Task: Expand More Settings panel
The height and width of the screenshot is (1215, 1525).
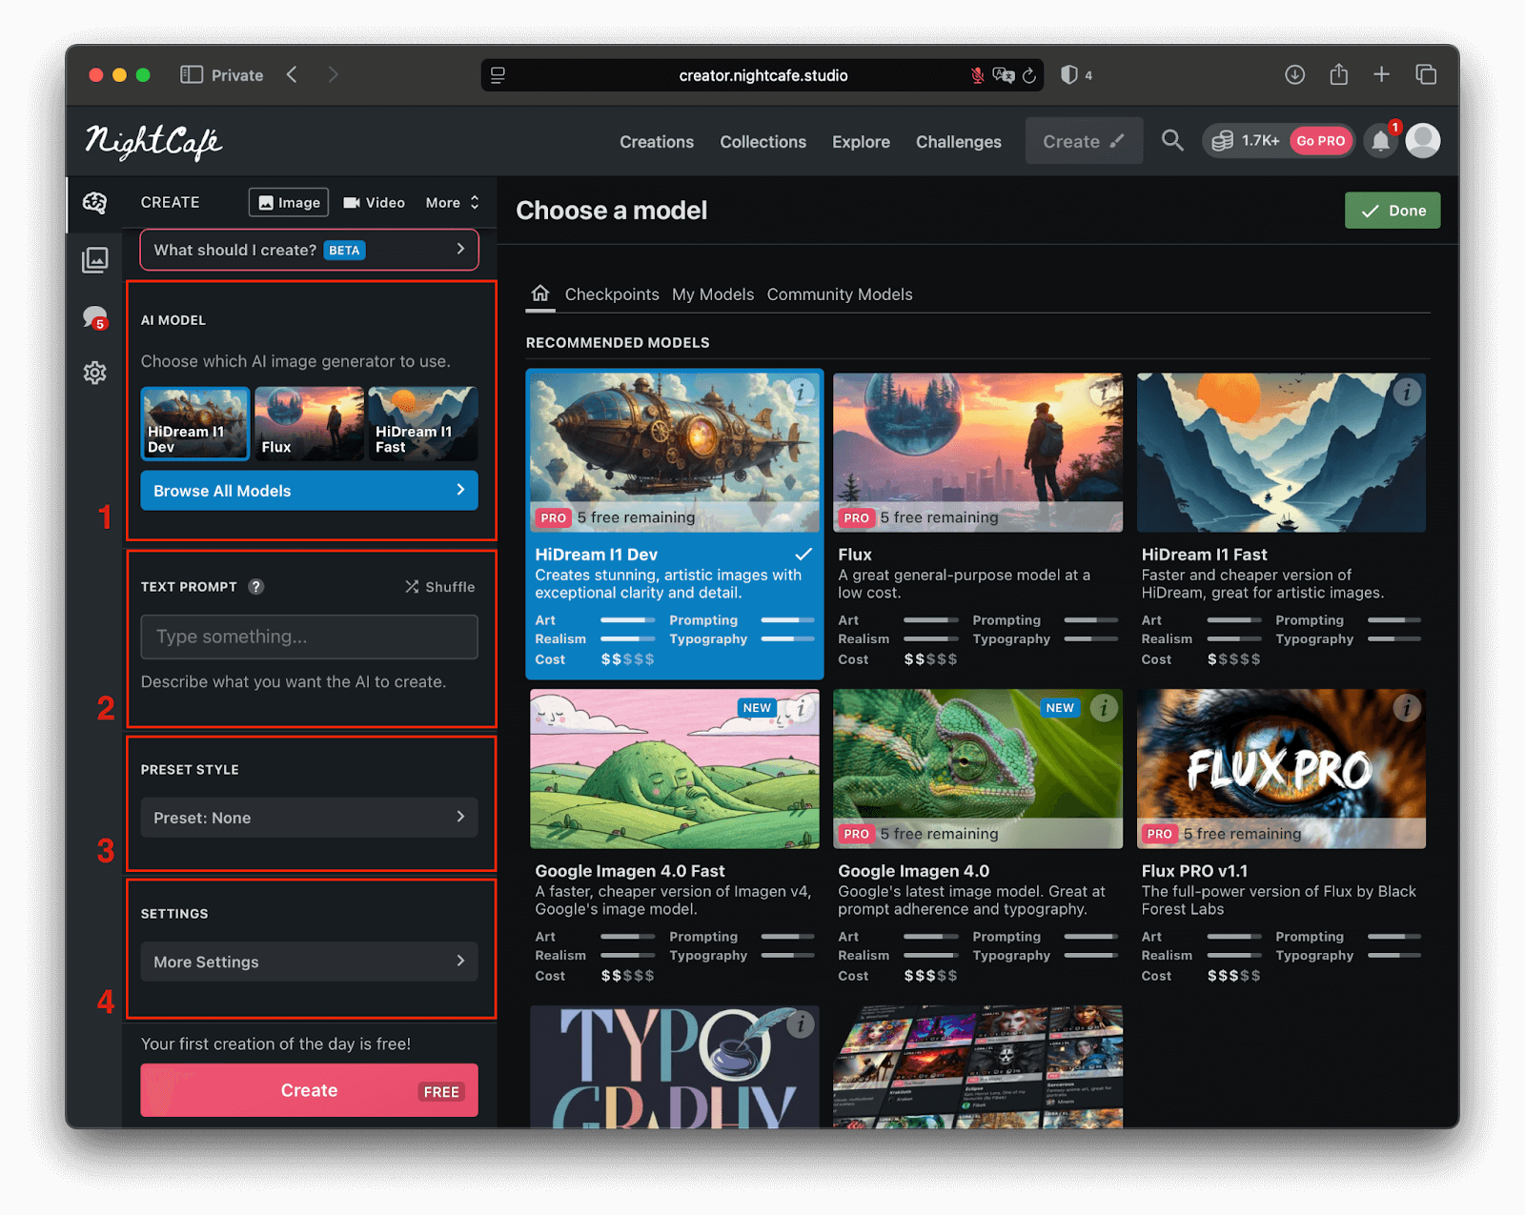Action: click(309, 962)
